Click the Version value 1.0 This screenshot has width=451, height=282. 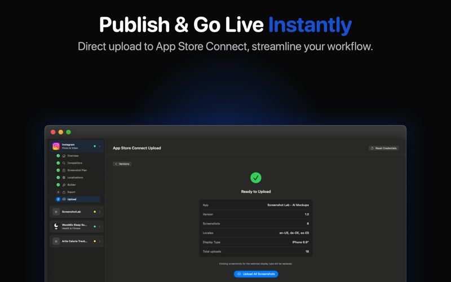tap(307, 214)
